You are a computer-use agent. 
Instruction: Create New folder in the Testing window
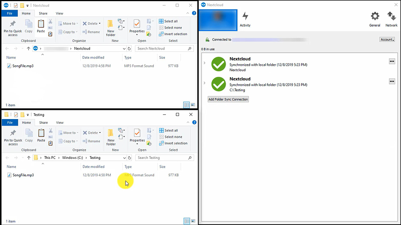[x=111, y=137]
